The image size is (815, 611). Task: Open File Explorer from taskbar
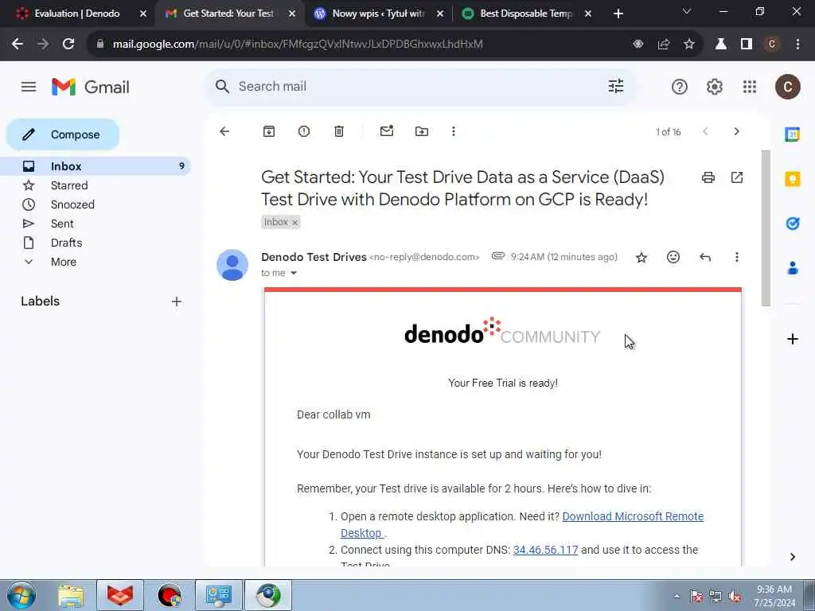(x=71, y=596)
